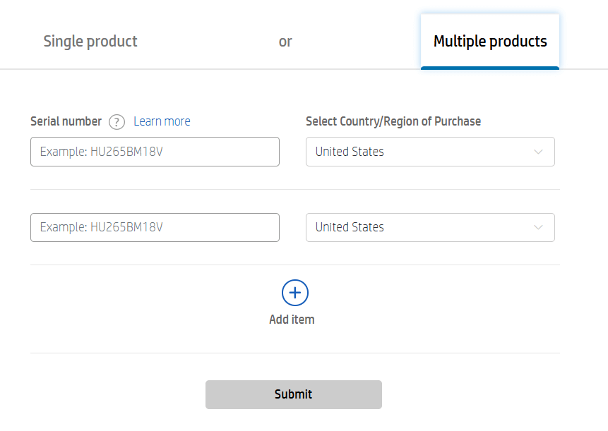Click United States text in second dropdown
Image resolution: width=608 pixels, height=431 pixels.
350,227
